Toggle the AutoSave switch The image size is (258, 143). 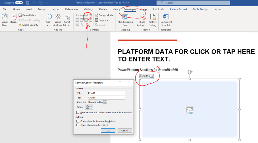(19, 3)
